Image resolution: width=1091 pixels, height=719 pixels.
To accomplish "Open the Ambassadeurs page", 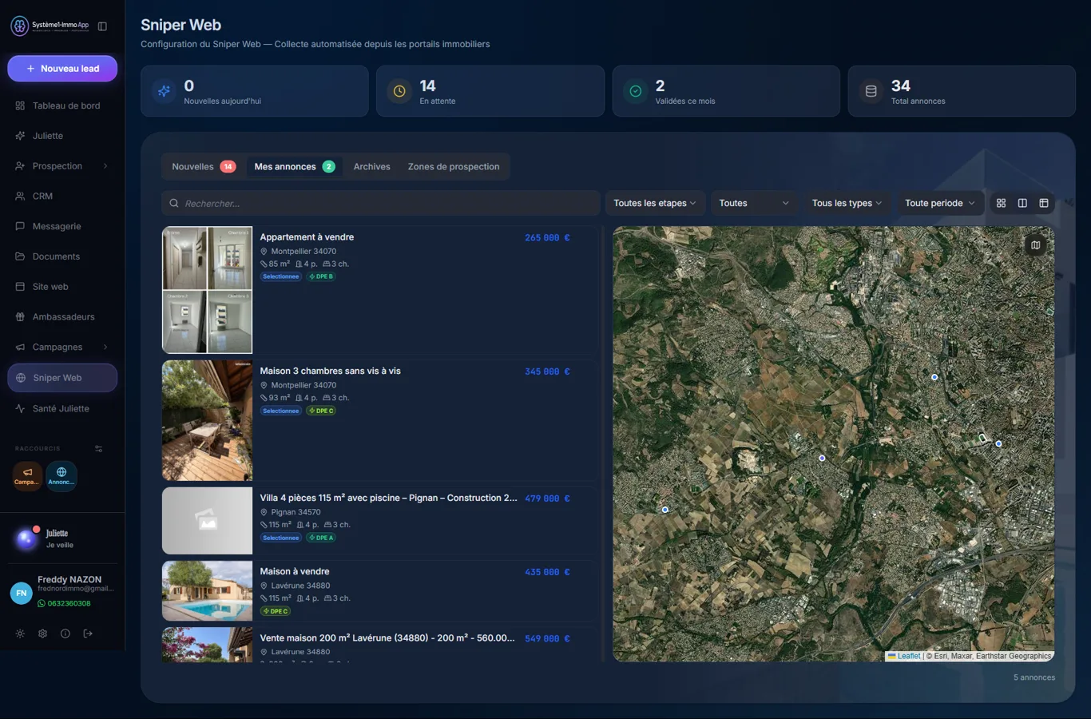I will (62, 317).
